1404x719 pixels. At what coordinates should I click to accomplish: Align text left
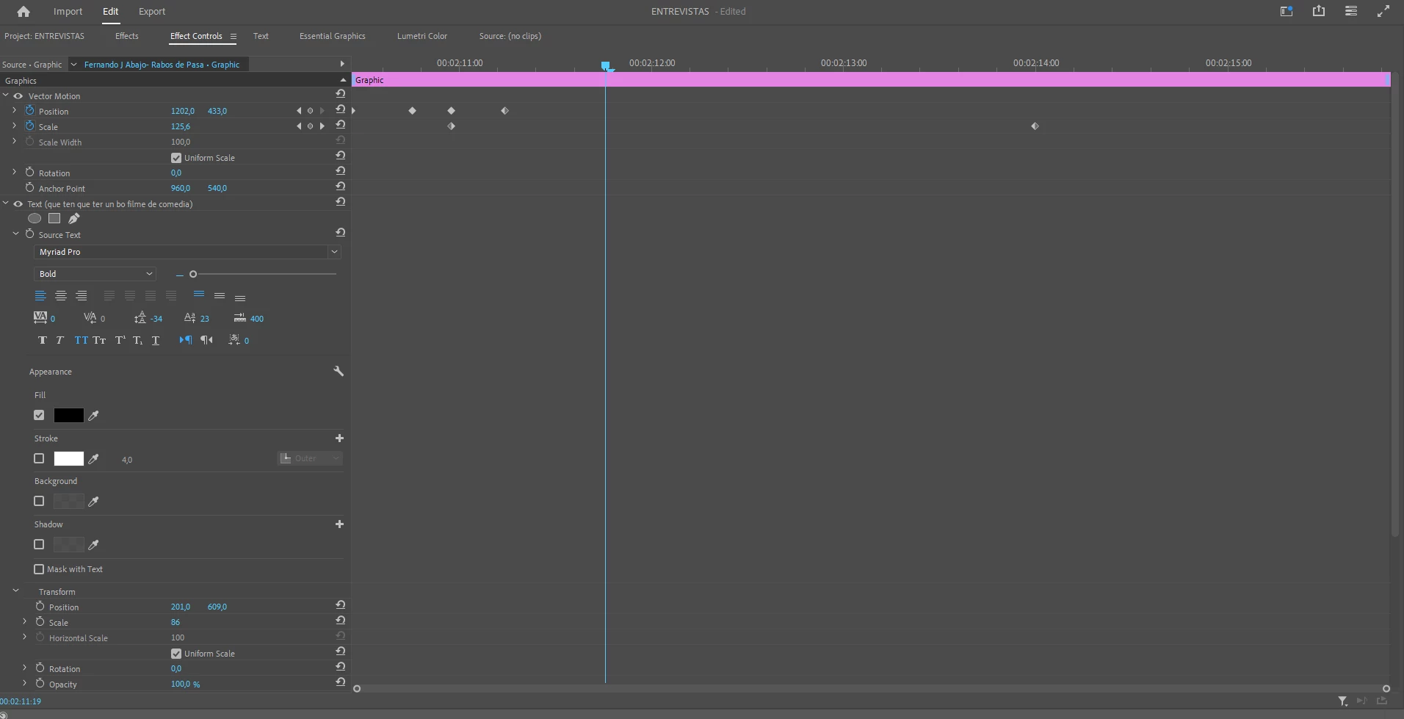coord(40,296)
